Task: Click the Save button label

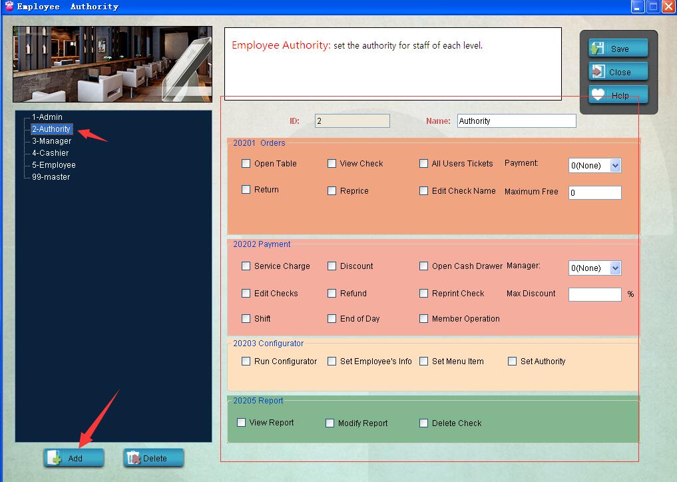Action: (620, 49)
